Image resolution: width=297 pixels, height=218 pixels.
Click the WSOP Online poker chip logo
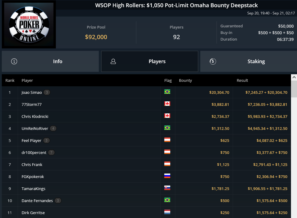click(x=29, y=24)
